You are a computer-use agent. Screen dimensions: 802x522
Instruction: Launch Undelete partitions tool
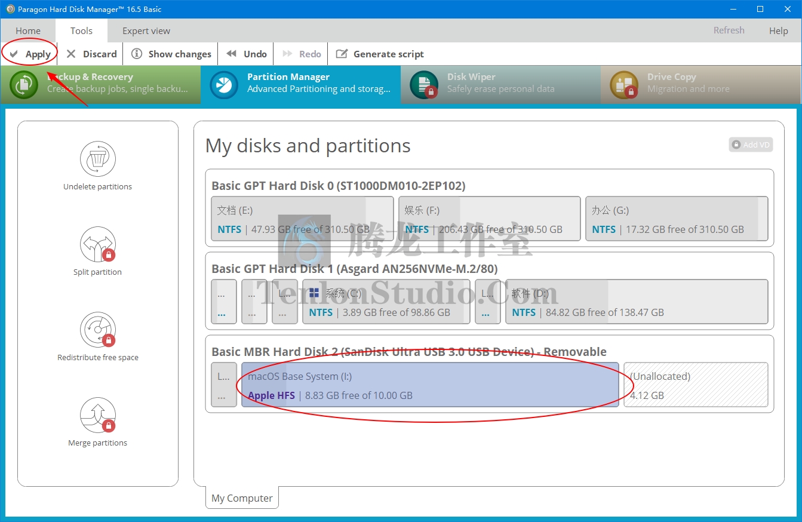click(x=98, y=166)
